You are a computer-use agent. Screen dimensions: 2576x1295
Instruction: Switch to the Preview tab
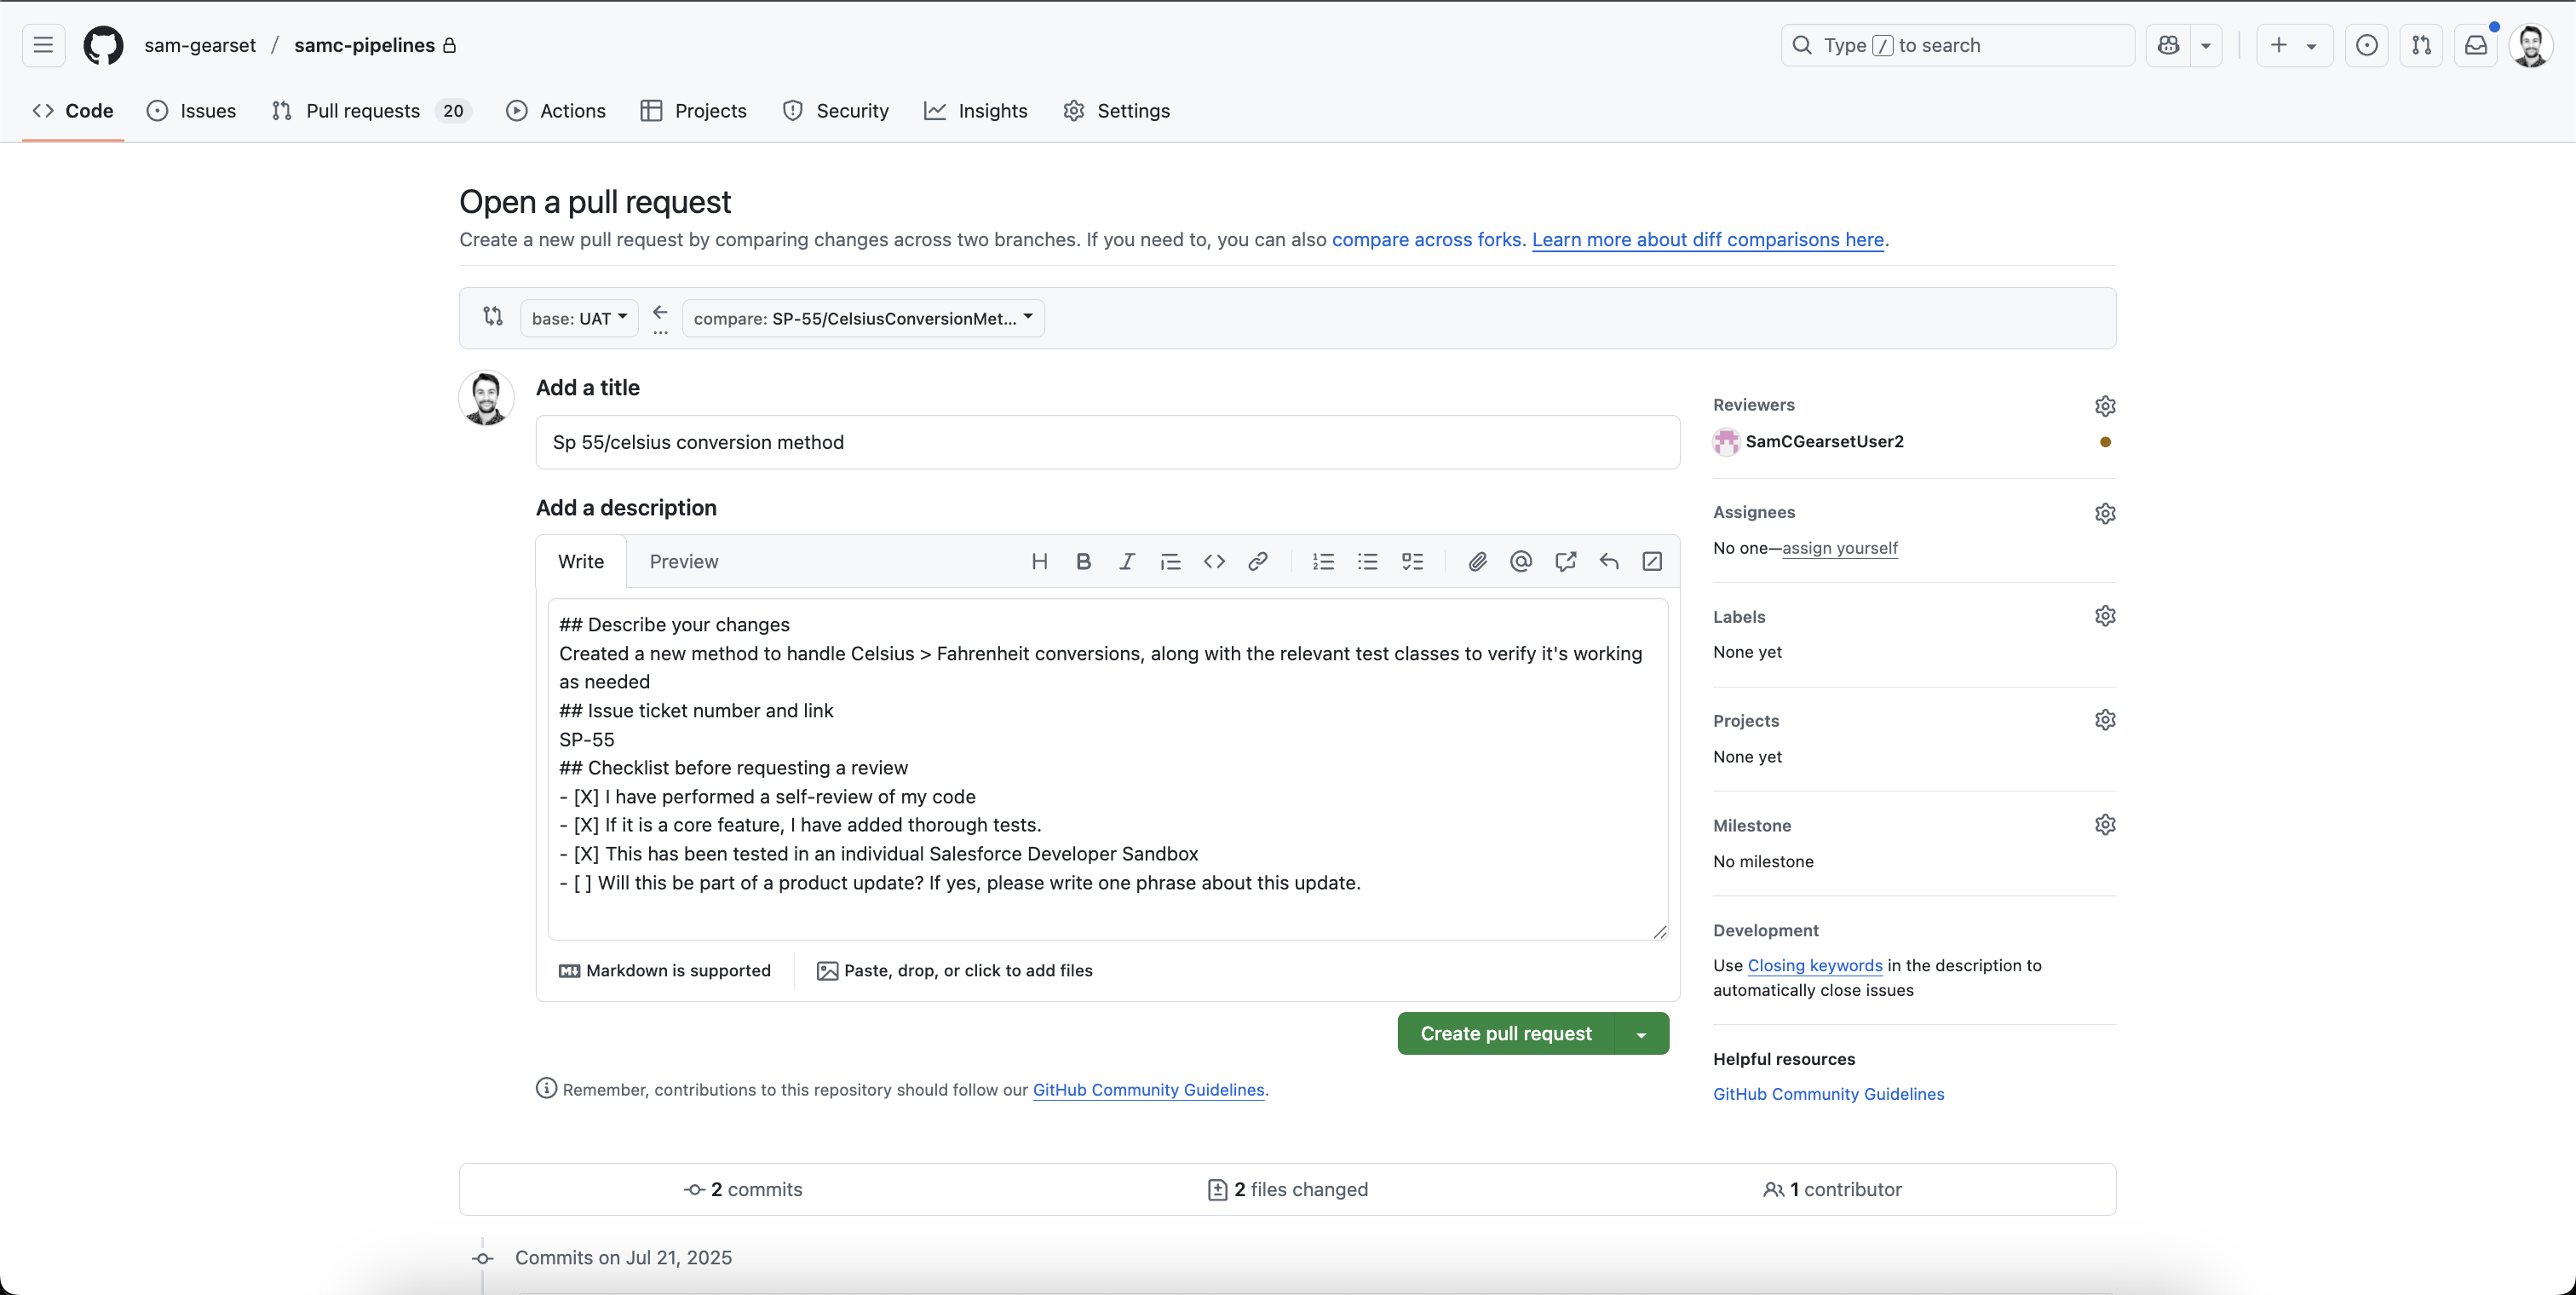coord(683,561)
